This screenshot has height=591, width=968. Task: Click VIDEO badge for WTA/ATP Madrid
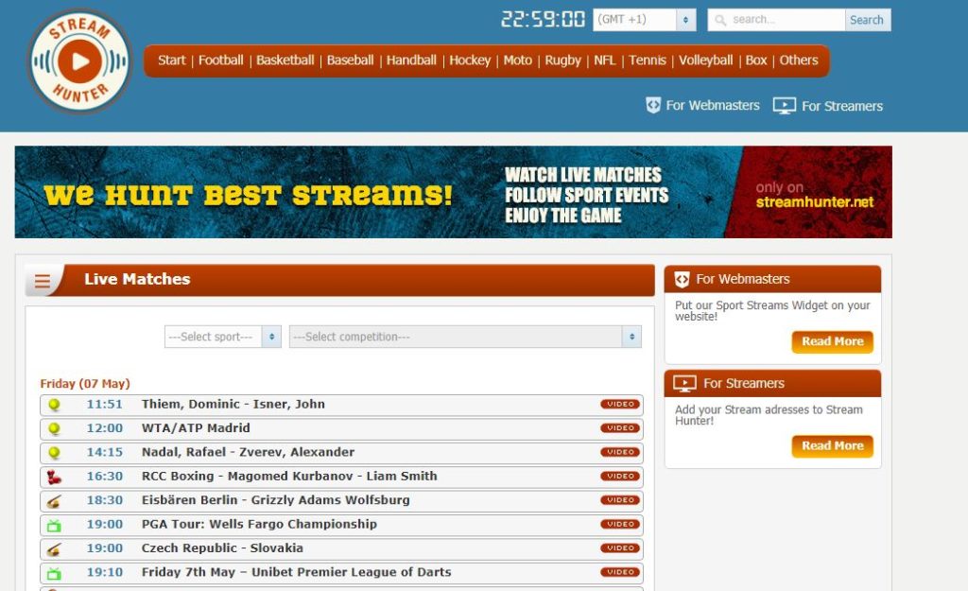620,428
